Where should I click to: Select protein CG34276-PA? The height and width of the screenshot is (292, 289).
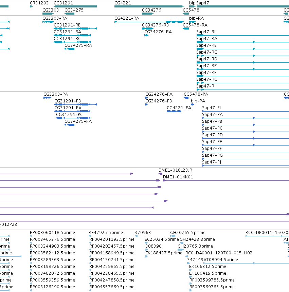(x=159, y=94)
